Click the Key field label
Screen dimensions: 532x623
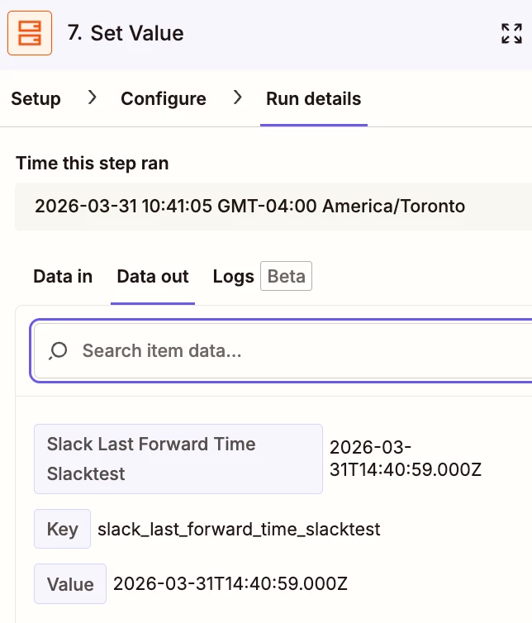tap(63, 529)
